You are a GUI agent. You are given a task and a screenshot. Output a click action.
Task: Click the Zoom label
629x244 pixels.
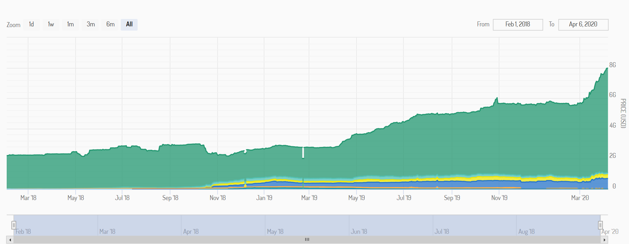[x=13, y=25]
